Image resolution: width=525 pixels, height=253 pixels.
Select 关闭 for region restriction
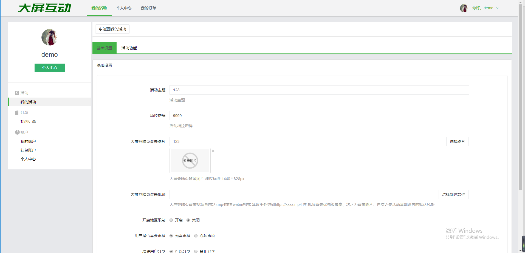[188, 220]
